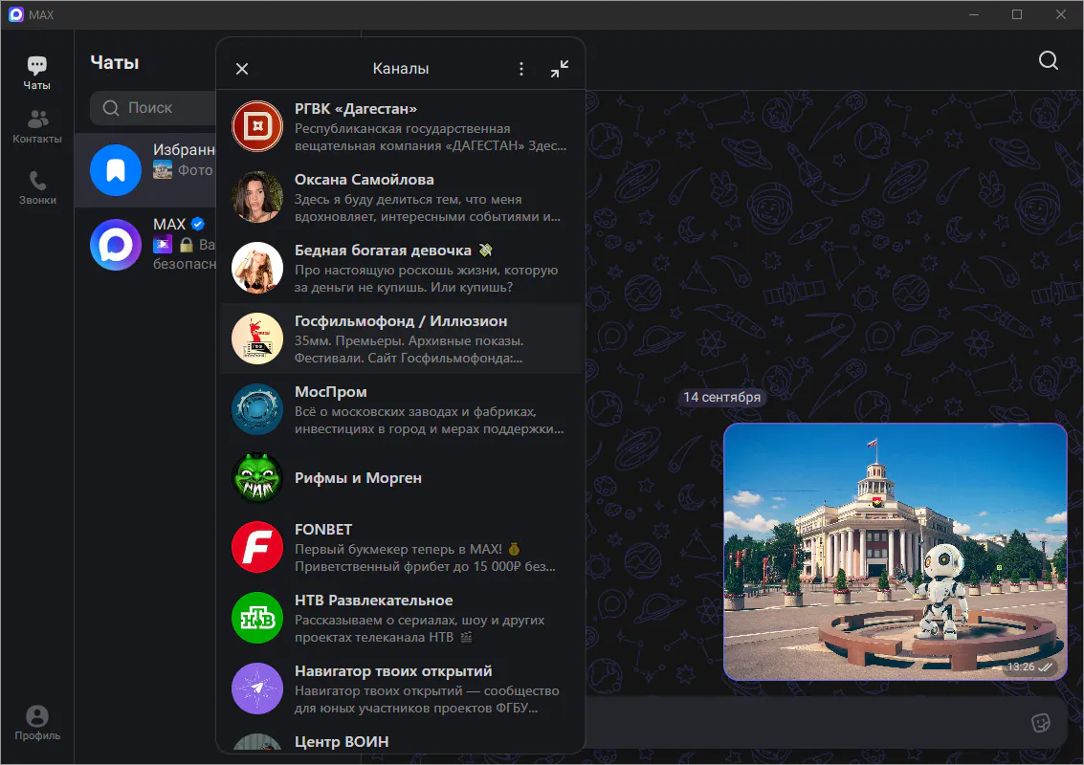This screenshot has width=1084, height=765.
Task: Open Навигатор твоих открытий channel
Action: tap(400, 688)
